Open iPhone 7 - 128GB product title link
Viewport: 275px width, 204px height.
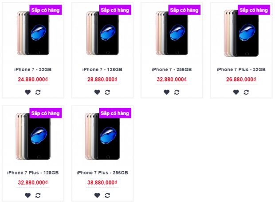click(102, 69)
